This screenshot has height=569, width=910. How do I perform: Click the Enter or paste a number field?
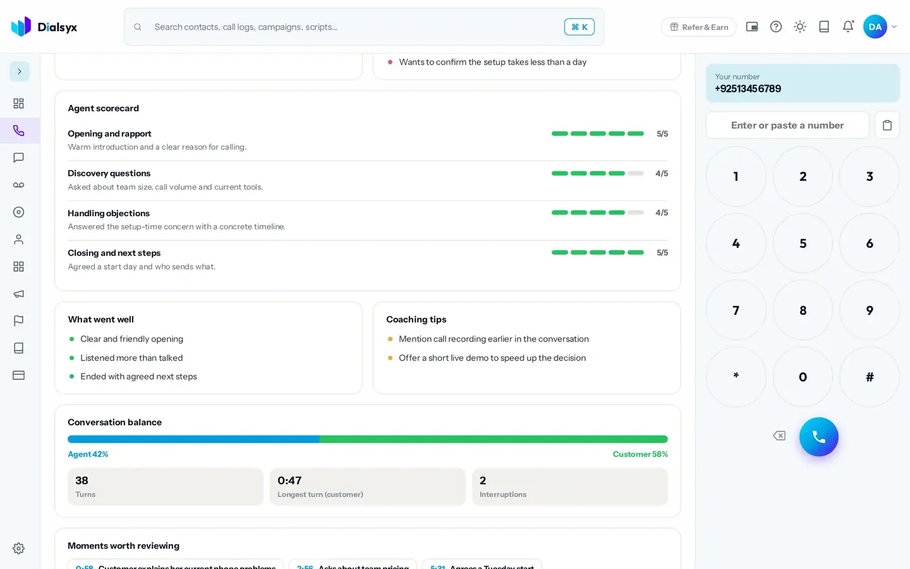787,125
